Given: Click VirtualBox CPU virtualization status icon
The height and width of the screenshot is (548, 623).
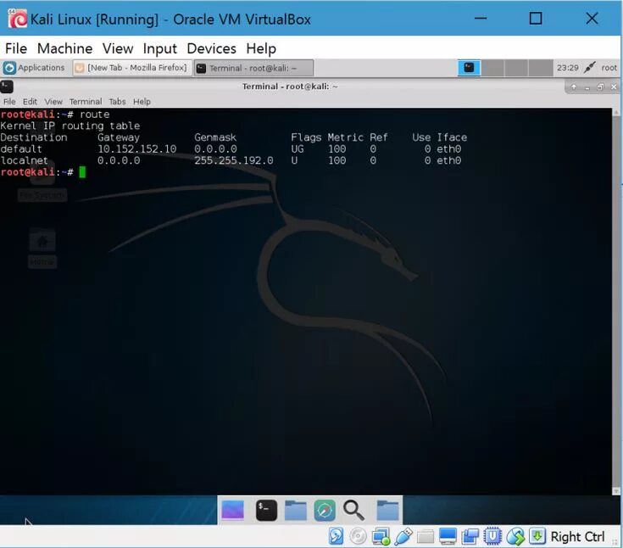Looking at the screenshot, I should [492, 536].
